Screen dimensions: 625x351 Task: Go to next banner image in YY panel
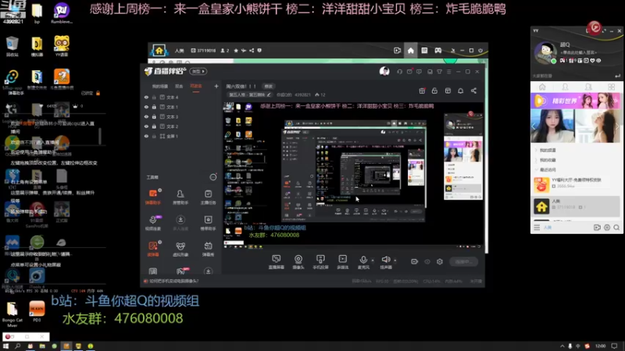(616, 126)
